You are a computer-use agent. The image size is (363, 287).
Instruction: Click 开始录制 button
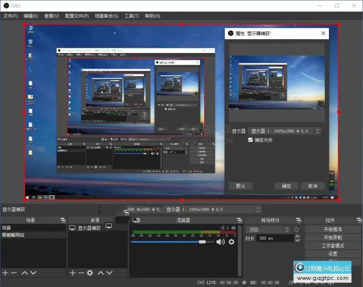pyautogui.click(x=333, y=237)
